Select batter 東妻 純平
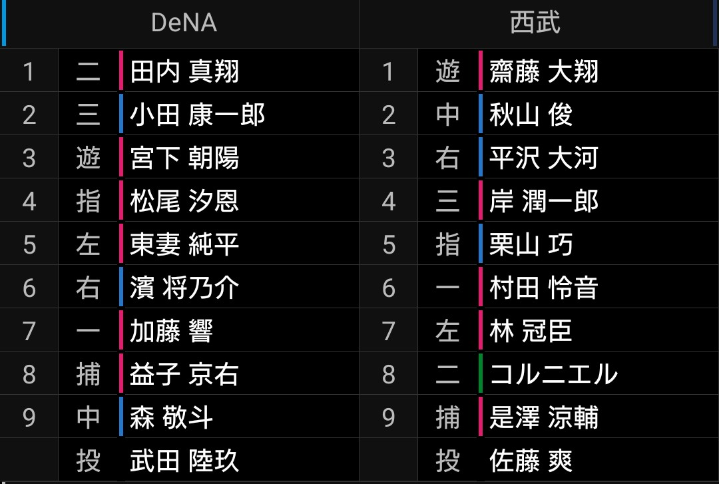 pos(184,244)
